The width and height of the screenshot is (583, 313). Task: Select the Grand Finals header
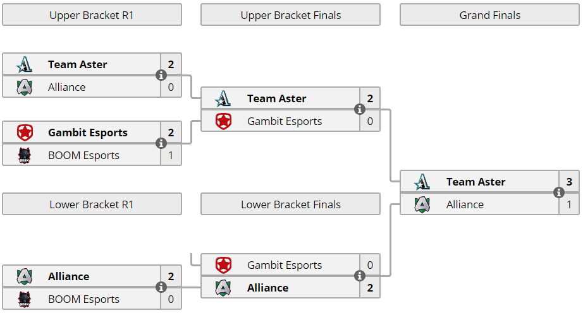click(x=489, y=15)
